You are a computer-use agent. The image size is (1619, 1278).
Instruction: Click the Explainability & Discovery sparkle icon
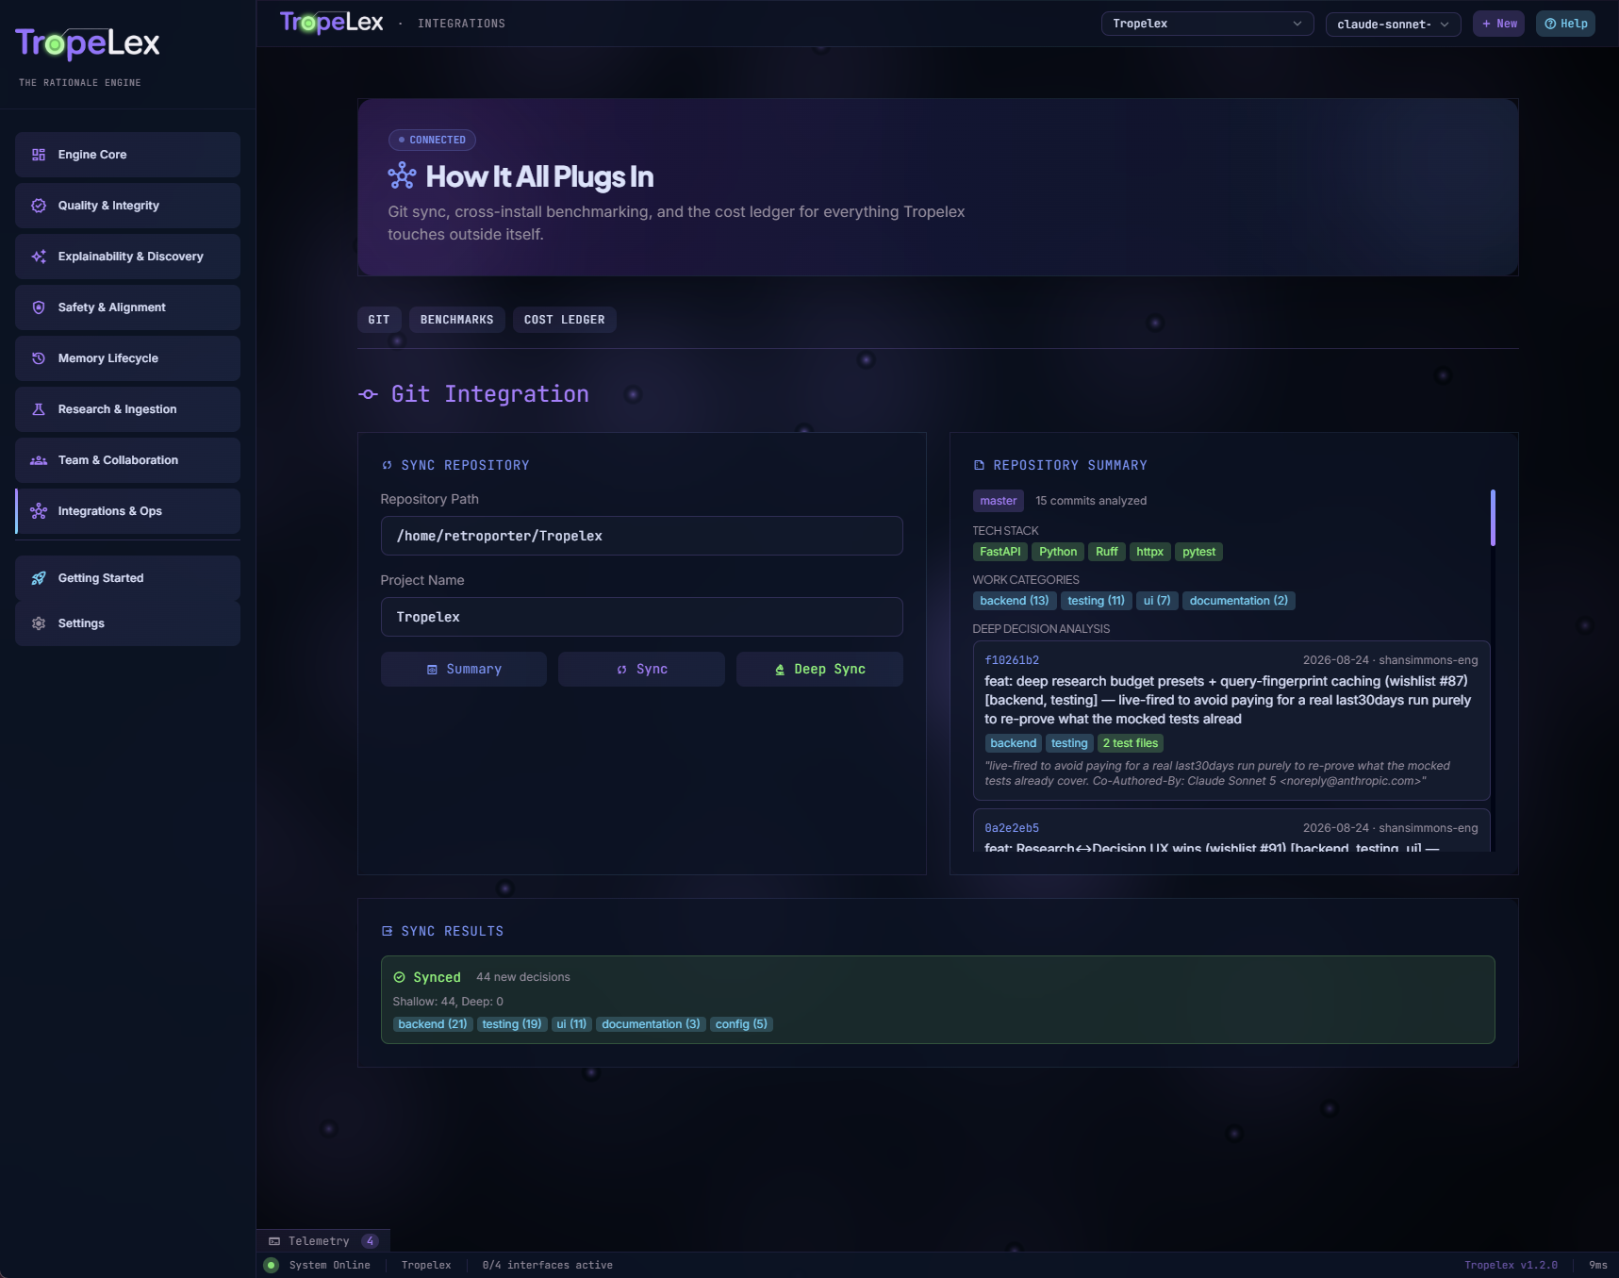pos(39,257)
